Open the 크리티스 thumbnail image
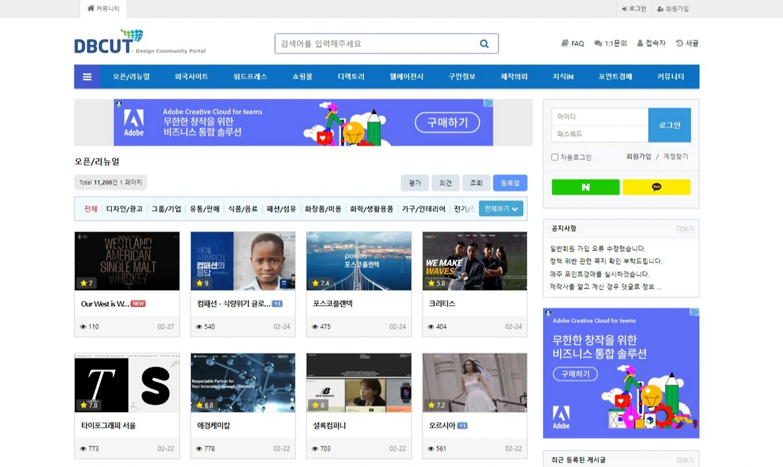 coord(475,261)
